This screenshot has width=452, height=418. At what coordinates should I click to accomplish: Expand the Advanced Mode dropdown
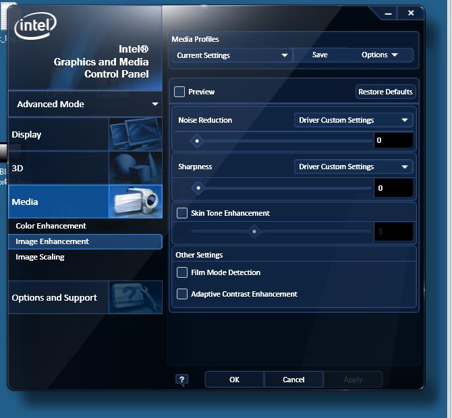85,104
